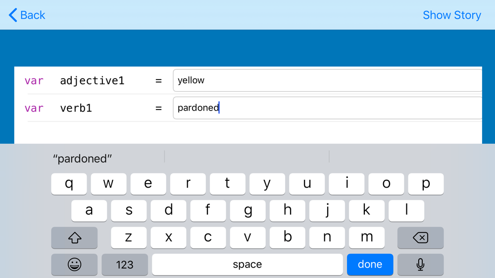Toggle the shift key
The height and width of the screenshot is (278, 495).
tap(74, 238)
